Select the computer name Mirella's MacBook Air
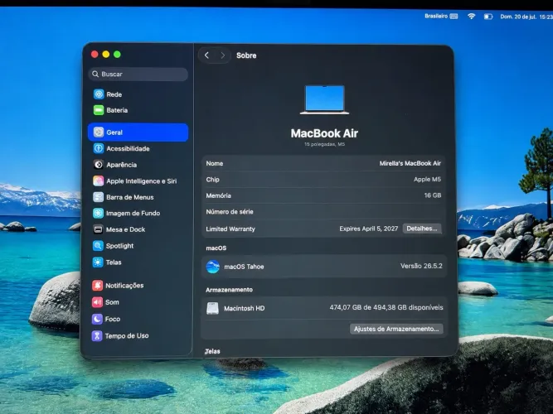Image resolution: width=553 pixels, height=414 pixels. 410,163
